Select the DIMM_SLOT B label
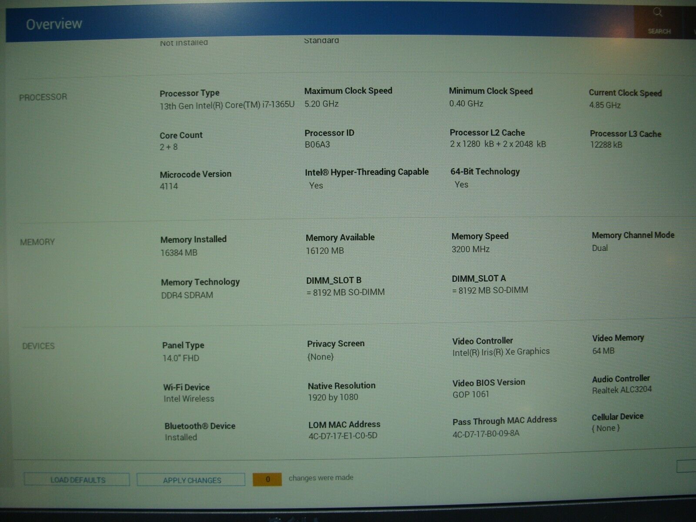 (x=334, y=280)
